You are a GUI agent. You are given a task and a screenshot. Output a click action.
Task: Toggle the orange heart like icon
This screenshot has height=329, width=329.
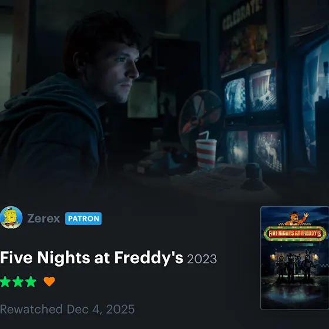(x=49, y=281)
